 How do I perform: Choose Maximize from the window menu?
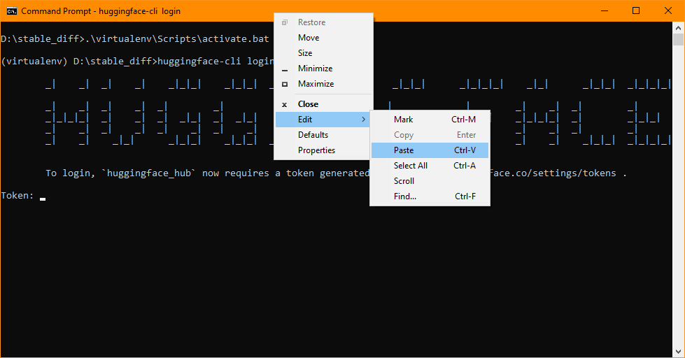(x=323, y=83)
